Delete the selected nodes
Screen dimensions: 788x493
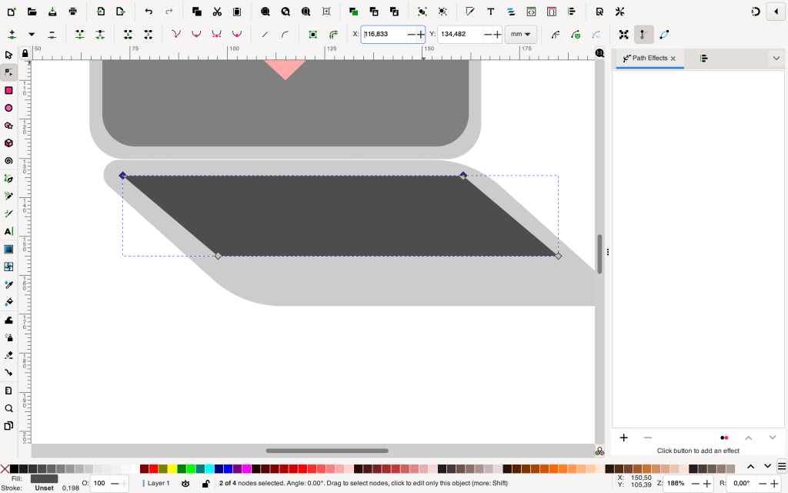52,34
